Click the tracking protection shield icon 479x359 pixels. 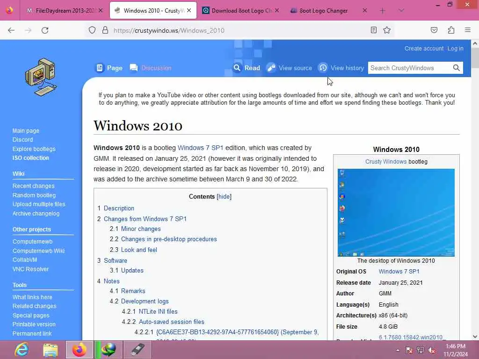click(92, 30)
